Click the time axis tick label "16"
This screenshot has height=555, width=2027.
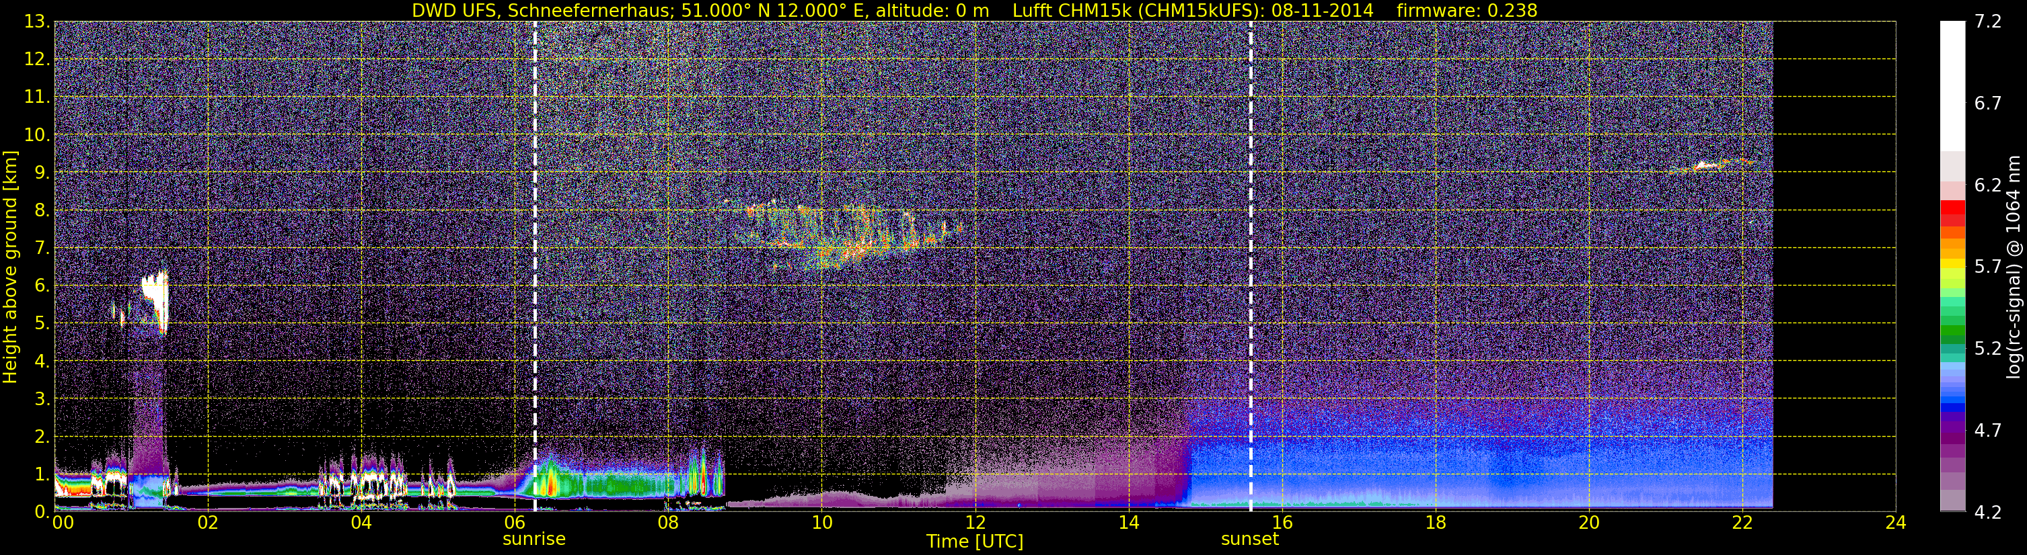click(x=1282, y=523)
